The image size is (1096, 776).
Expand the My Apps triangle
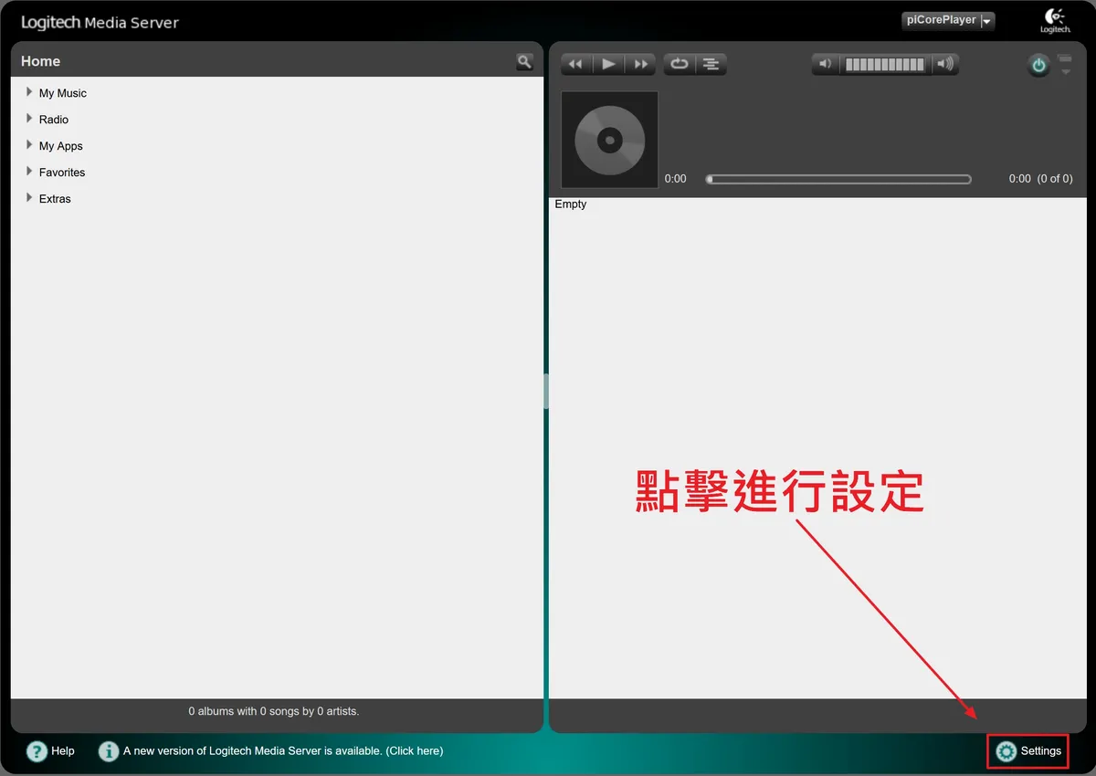(29, 145)
